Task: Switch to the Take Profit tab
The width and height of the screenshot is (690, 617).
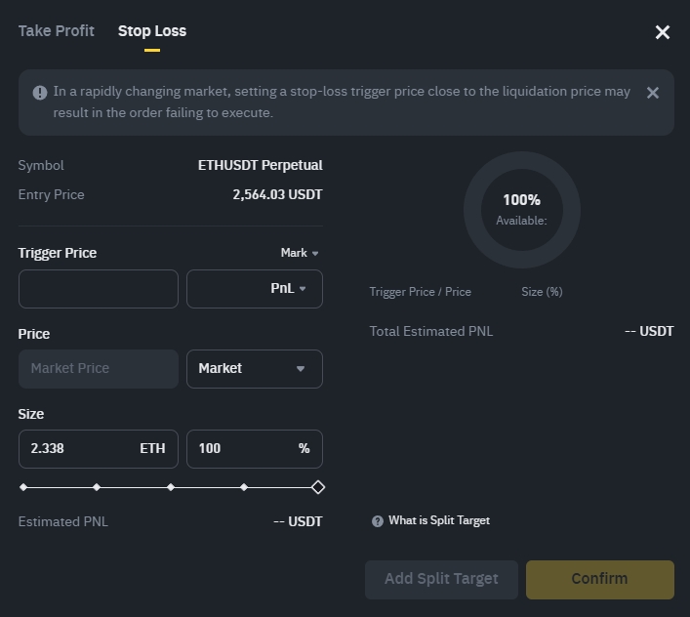Action: click(56, 31)
